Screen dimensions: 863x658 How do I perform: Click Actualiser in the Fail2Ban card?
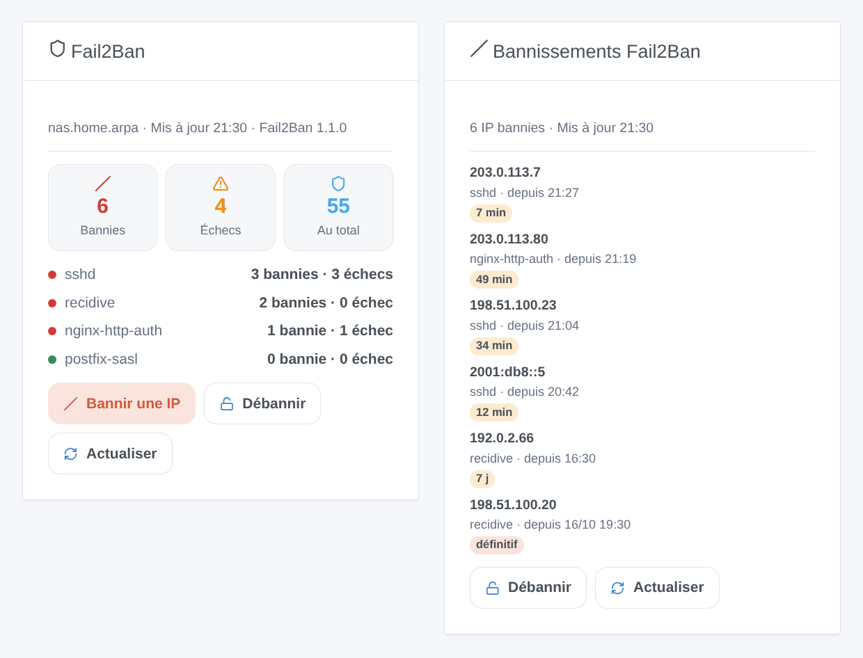110,454
